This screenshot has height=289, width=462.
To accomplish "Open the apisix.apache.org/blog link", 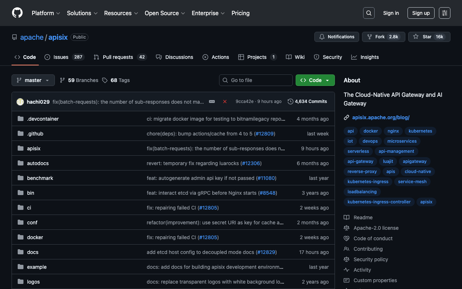I will pos(381,117).
